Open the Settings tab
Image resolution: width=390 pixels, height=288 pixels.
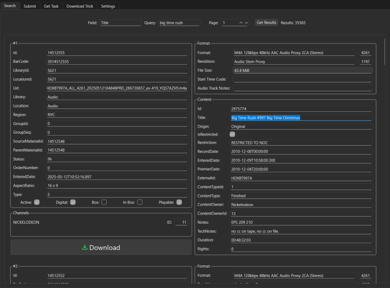click(108, 6)
